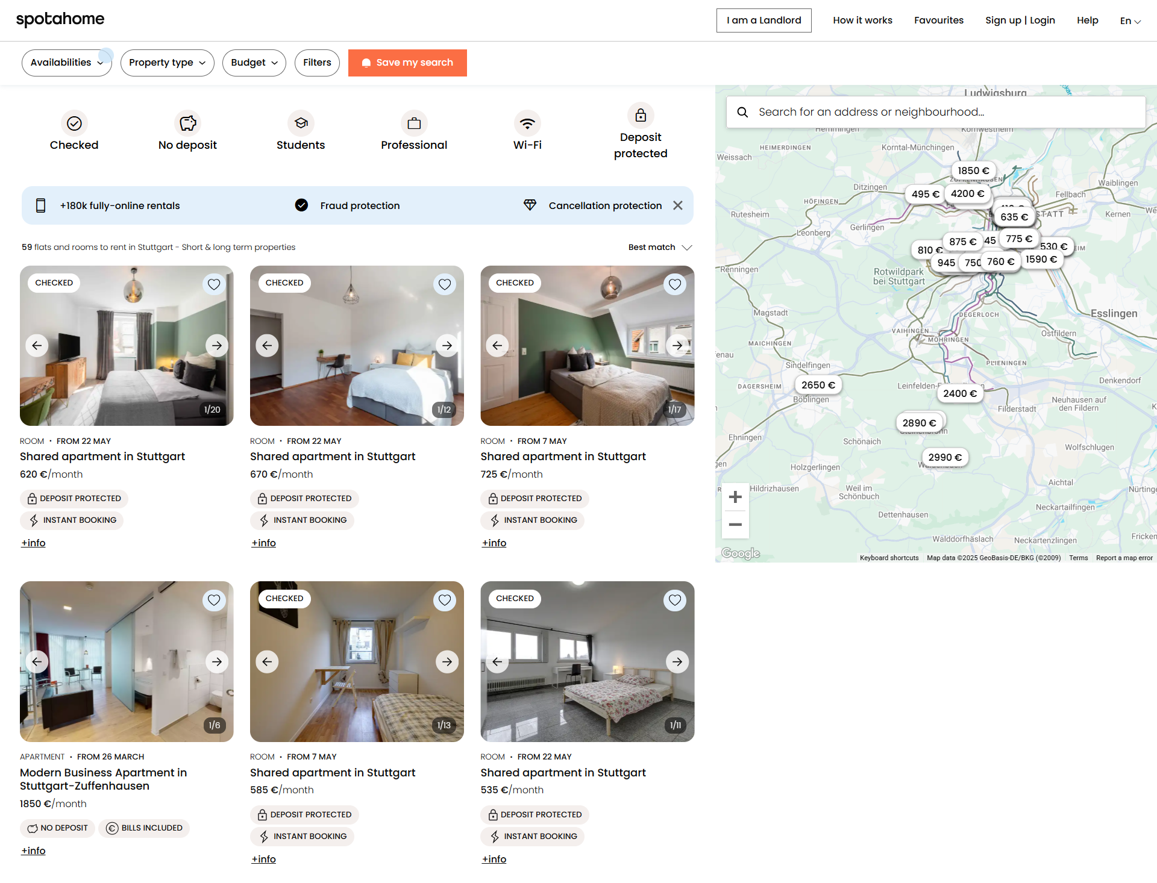Open the How it works menu item
The image size is (1157, 883).
[862, 20]
